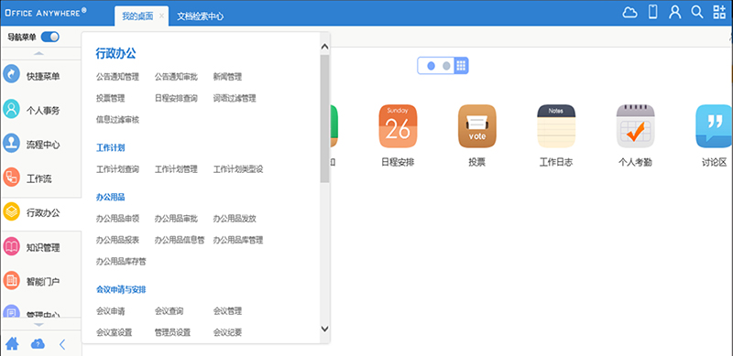
Task: Open the user profile icon
Action: coord(674,12)
